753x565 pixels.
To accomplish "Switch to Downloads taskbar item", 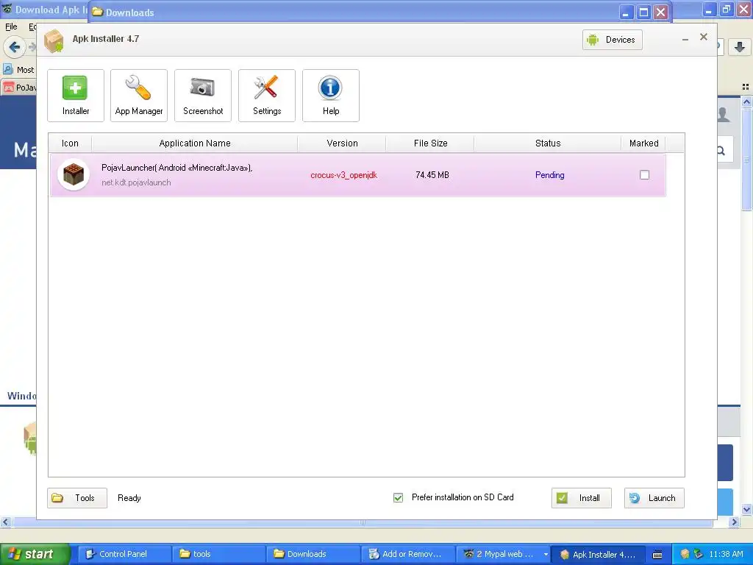I will click(313, 554).
